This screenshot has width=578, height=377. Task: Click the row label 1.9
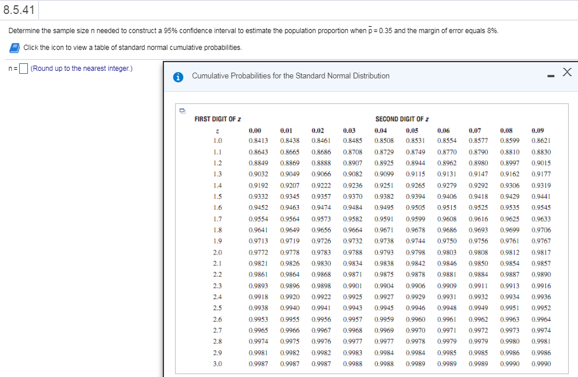[217, 241]
